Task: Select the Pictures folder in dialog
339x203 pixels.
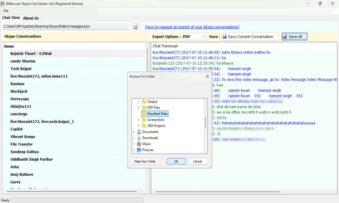Action: (148, 150)
